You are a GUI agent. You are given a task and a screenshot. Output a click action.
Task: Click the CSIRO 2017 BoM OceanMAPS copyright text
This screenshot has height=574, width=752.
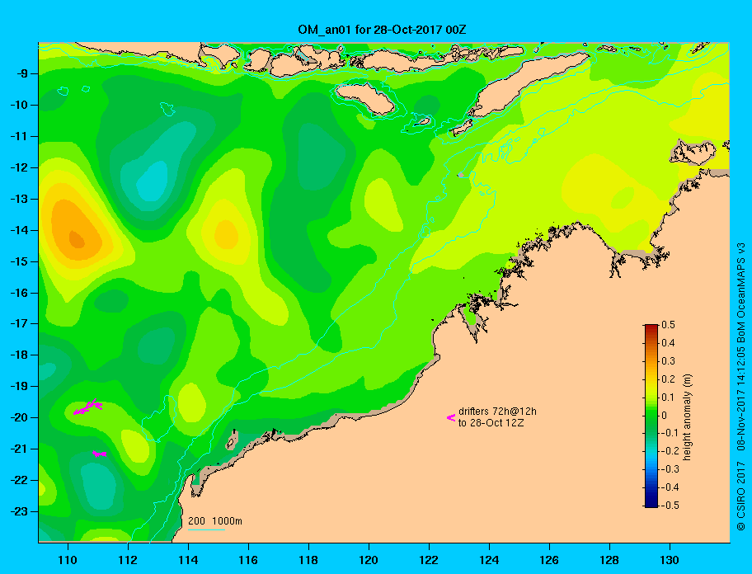pyautogui.click(x=740, y=386)
